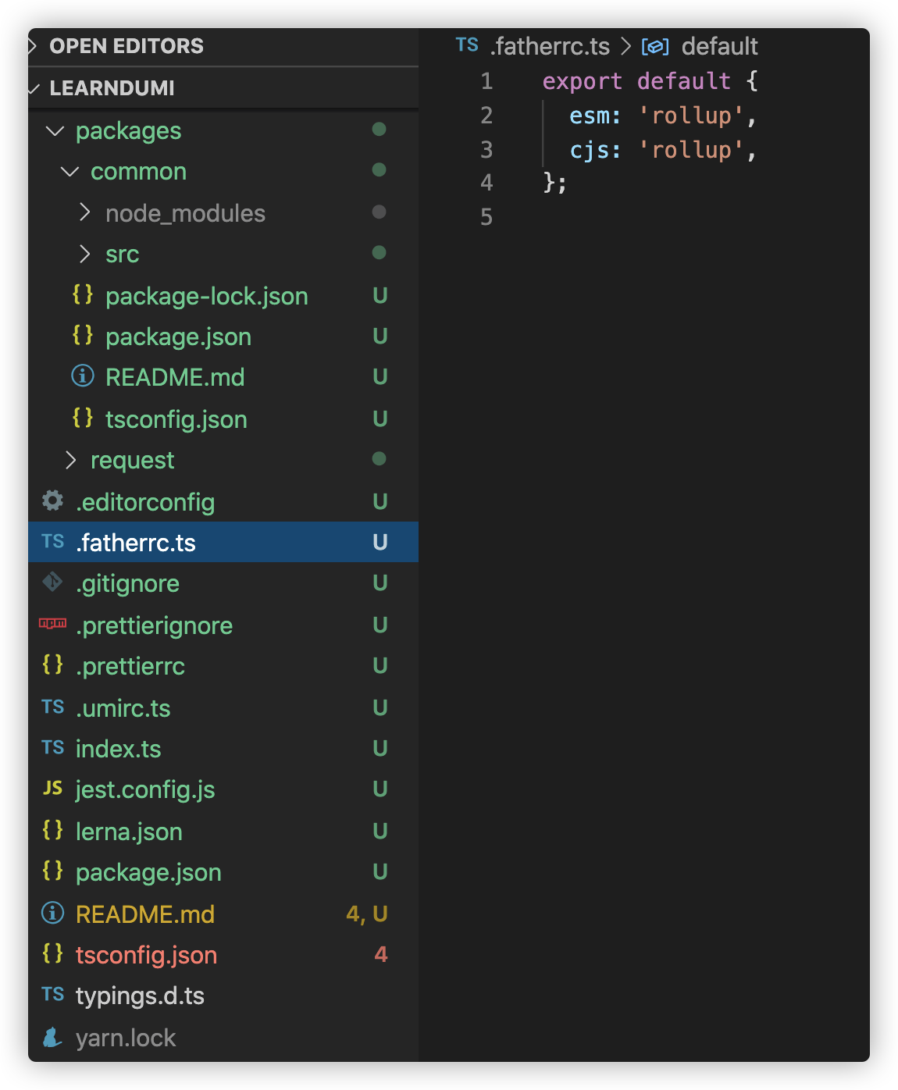Expand the request folder
The width and height of the screenshot is (898, 1090).
(x=70, y=460)
